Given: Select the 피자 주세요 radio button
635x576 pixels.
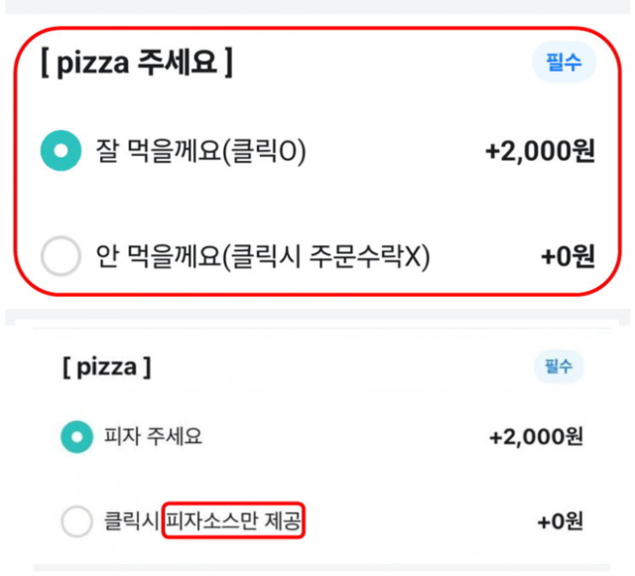Looking at the screenshot, I should pyautogui.click(x=77, y=437).
